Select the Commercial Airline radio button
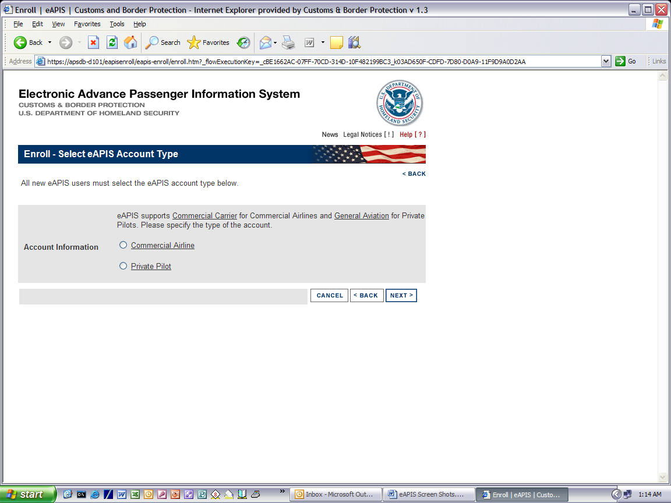This screenshot has width=671, height=503. point(123,245)
